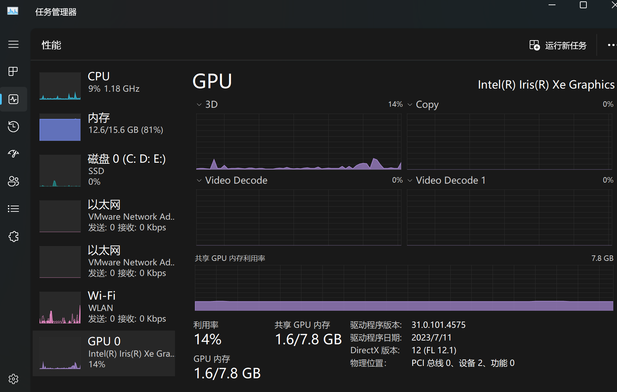Open the Details list page icon
This screenshot has height=392, width=617.
(13, 209)
